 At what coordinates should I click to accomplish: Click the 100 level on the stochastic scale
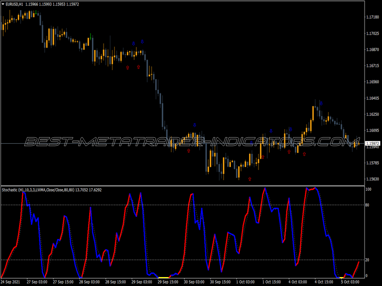click(368, 189)
